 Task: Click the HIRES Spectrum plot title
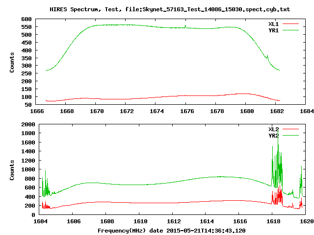170,9
